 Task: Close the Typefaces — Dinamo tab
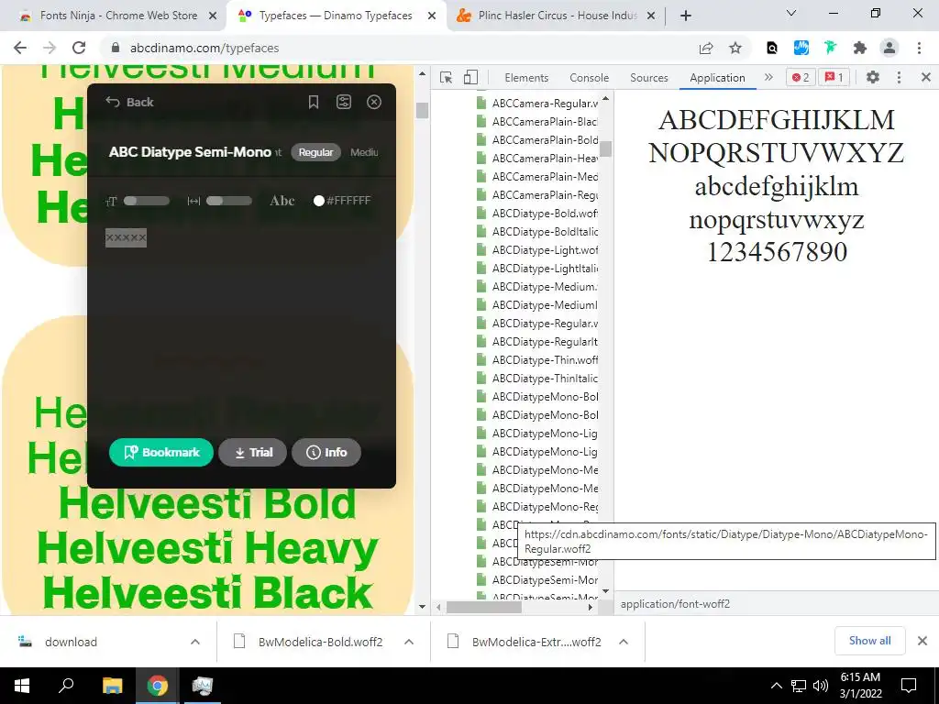pyautogui.click(x=432, y=16)
